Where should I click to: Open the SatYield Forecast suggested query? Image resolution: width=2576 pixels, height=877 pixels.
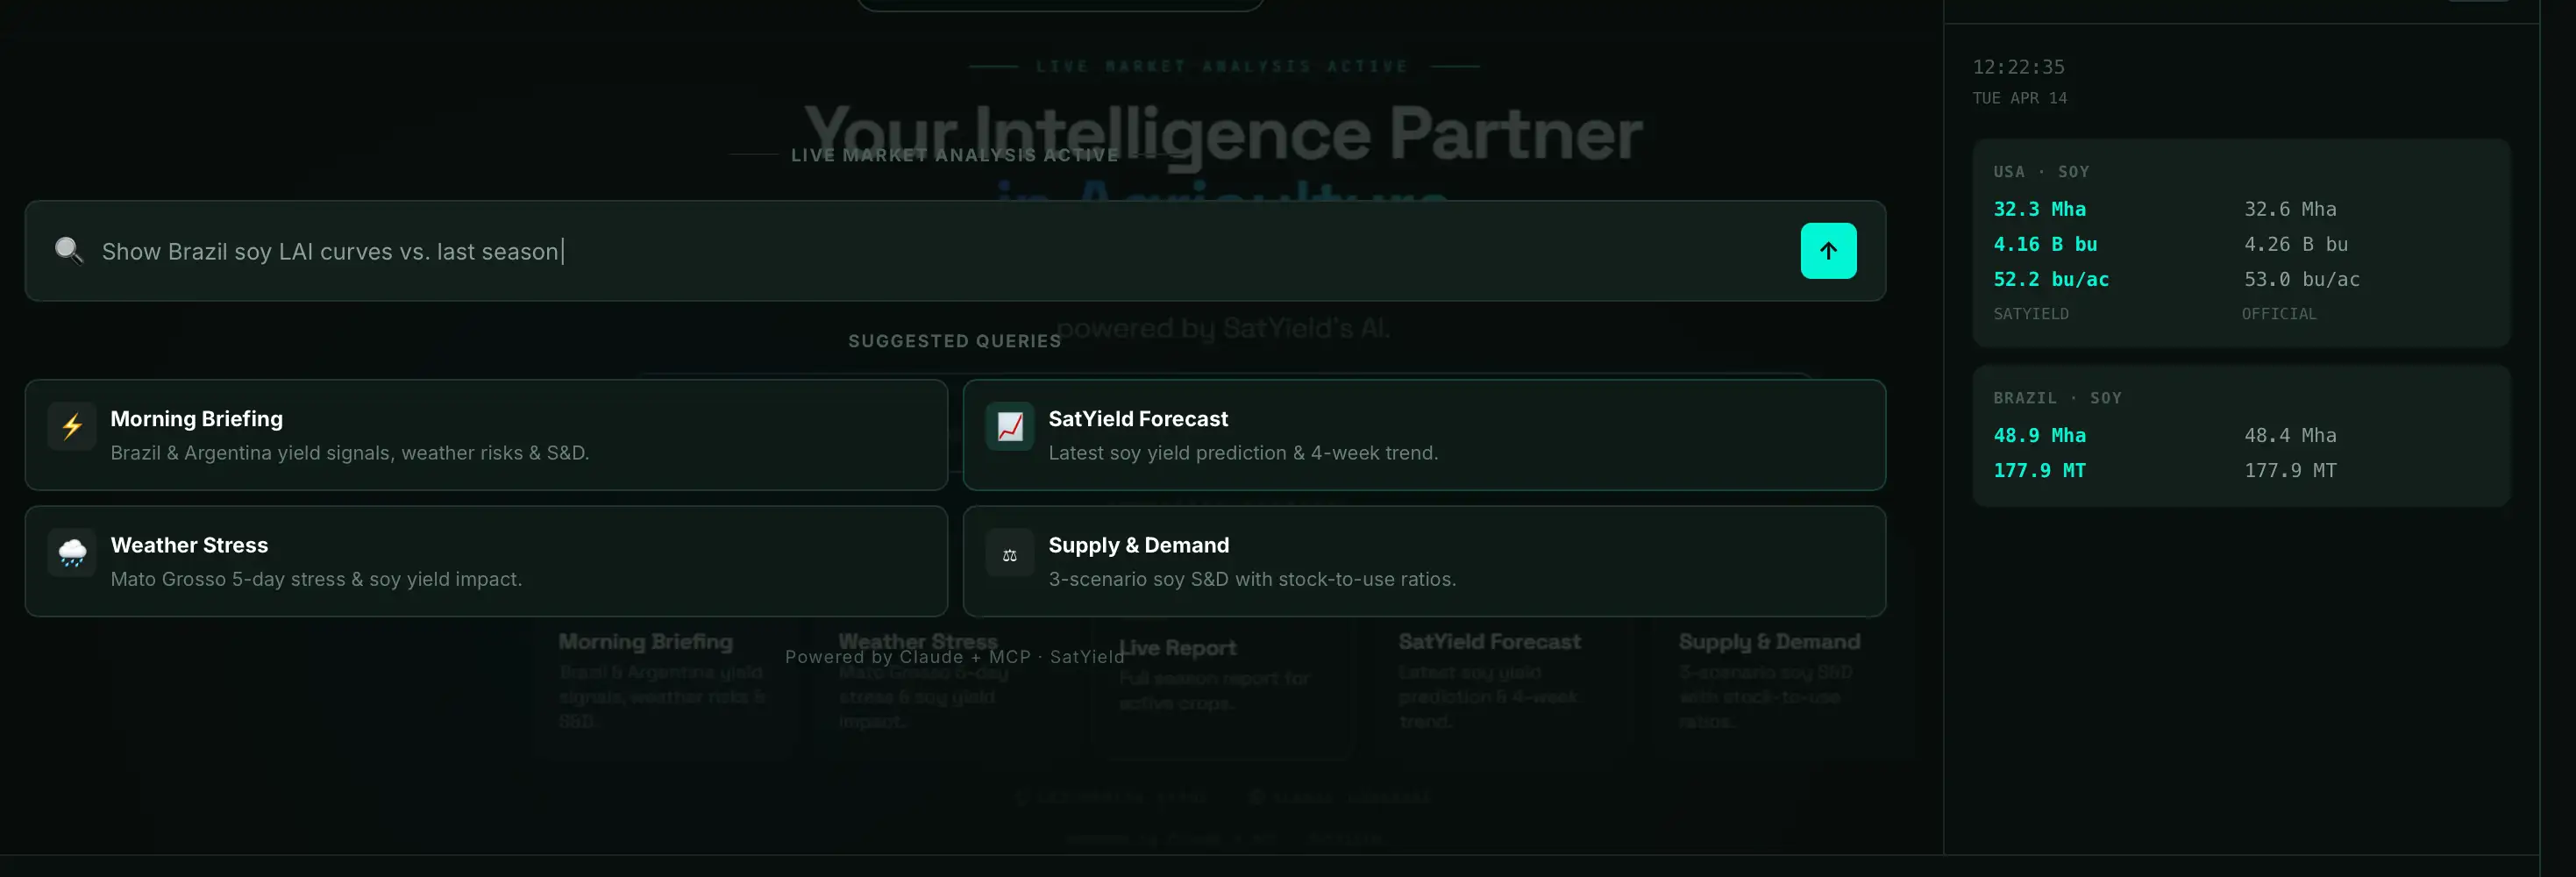1424,435
